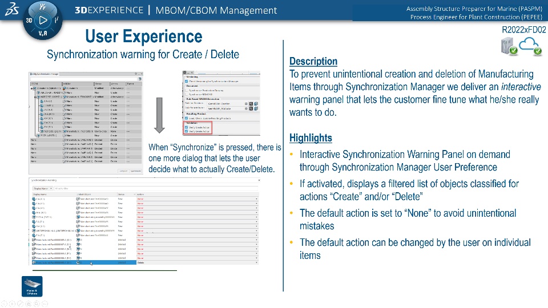The width and height of the screenshot is (548, 308).
Task: Click the Marine & Offshore industry icon
Action: point(32,286)
